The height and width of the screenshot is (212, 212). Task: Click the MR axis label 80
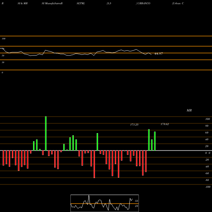(x=207, y=126)
